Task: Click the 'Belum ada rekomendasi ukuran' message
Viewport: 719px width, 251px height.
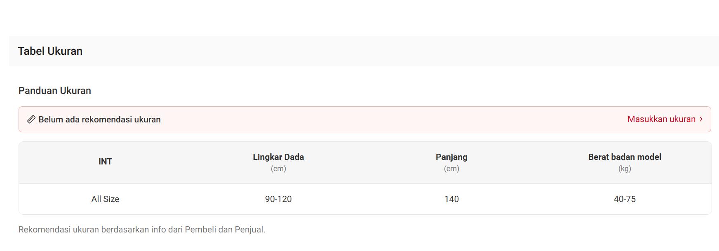Action: coord(99,120)
